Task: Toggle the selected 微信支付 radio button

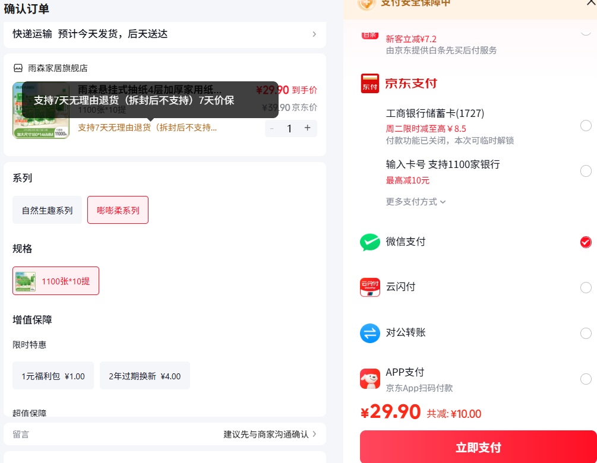Action: (x=586, y=242)
